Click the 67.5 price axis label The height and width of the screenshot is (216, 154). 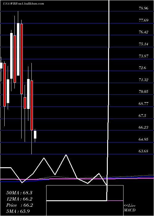tap(143, 115)
